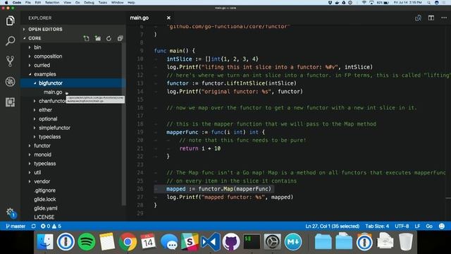Select the Go language mode
This screenshot has height=254, width=451.
[x=429, y=226]
